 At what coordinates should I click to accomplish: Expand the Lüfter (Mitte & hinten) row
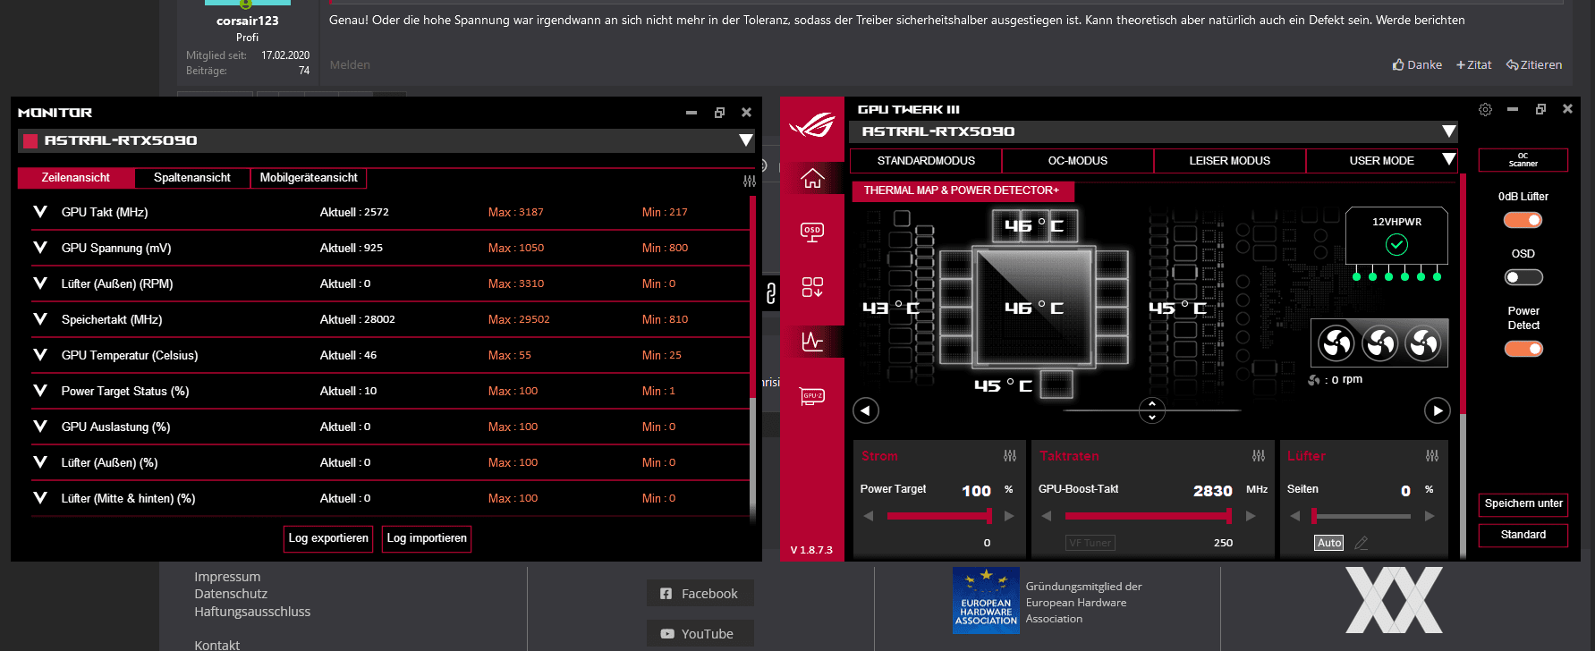pyautogui.click(x=40, y=498)
